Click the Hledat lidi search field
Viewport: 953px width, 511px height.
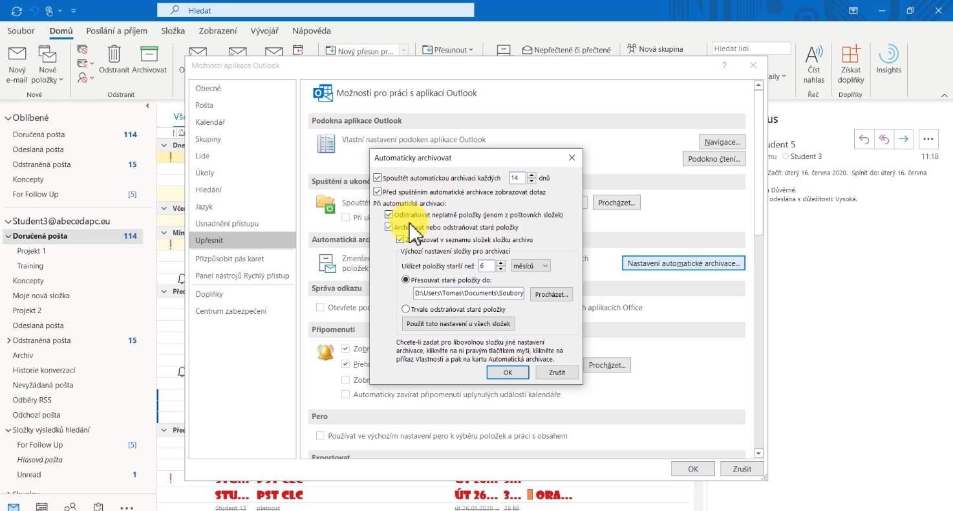[x=751, y=49]
